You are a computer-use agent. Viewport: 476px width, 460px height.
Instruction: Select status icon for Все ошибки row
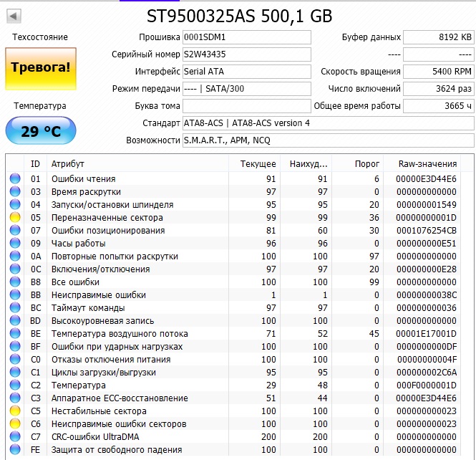[x=15, y=282]
